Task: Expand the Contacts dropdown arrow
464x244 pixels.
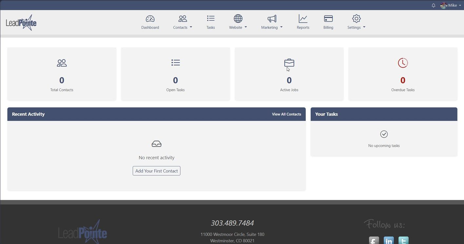Action: coord(191,27)
